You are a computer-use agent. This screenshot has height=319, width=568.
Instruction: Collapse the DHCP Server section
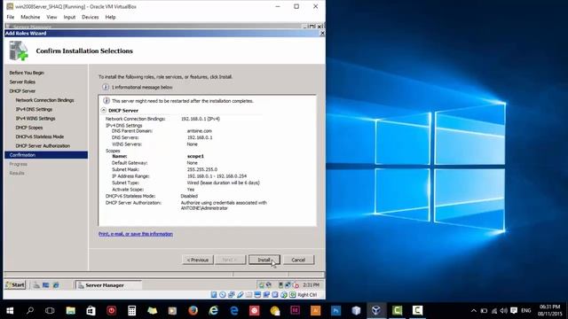(x=104, y=110)
